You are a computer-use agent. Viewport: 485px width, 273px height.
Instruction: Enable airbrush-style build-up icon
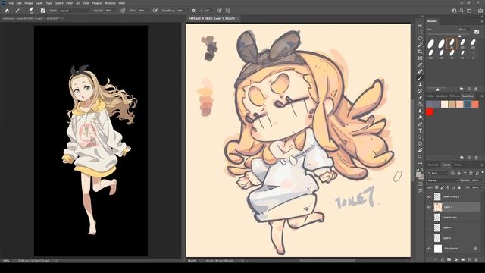155,11
